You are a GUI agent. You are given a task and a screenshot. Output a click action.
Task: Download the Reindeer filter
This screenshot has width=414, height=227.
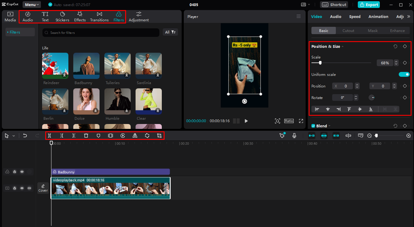coord(64,75)
